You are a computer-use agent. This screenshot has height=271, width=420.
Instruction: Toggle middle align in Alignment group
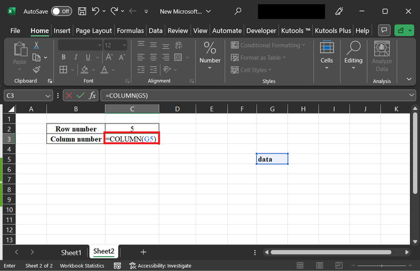tap(153, 45)
